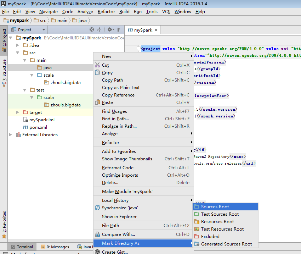Collapse the scala folder under main
This screenshot has height=254, width=301.
pyautogui.click(x=32, y=75)
